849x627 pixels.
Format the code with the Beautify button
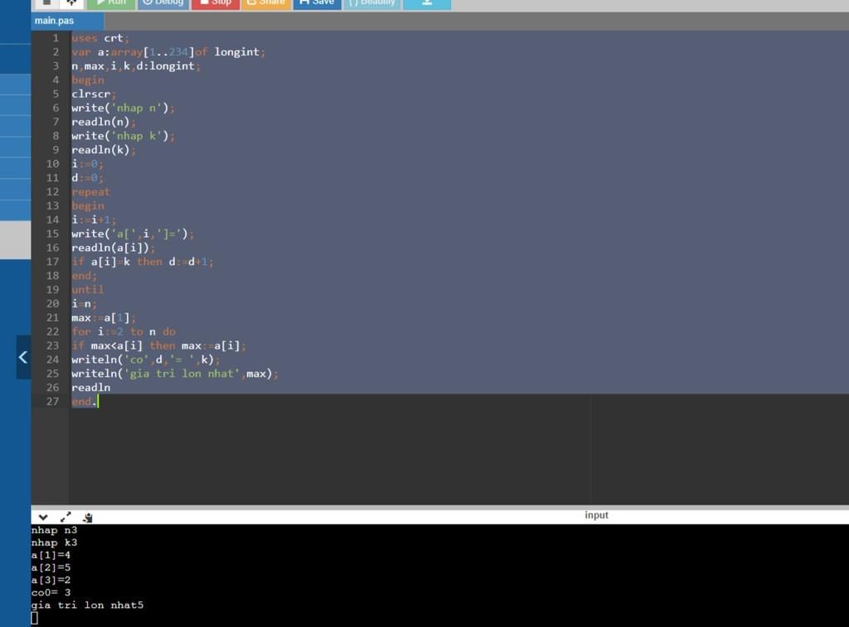[x=372, y=4]
